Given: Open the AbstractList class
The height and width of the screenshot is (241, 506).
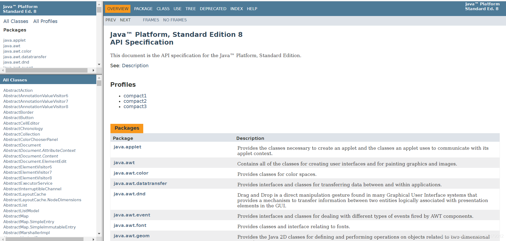Looking at the screenshot, I should click(x=15, y=205).
